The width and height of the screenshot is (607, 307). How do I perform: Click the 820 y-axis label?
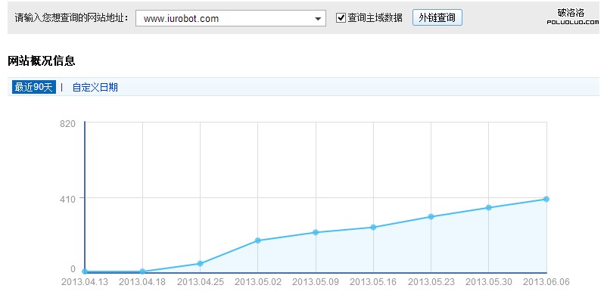coord(67,124)
